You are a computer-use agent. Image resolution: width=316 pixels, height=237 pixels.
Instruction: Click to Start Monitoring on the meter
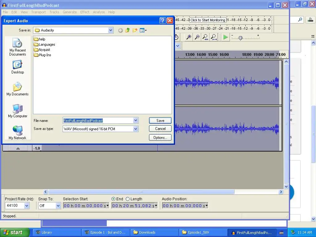[208, 20]
